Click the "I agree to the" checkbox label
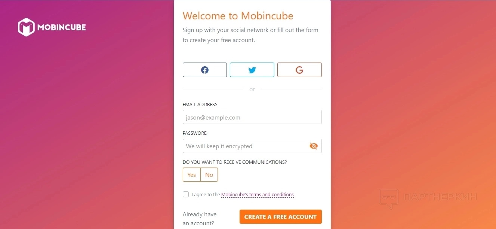496x229 pixels. (x=206, y=195)
